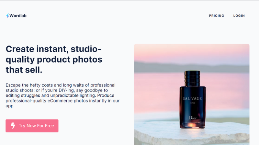259x145 pixels.
Task: Click the Dior text on the bottle
Action: [193, 118]
